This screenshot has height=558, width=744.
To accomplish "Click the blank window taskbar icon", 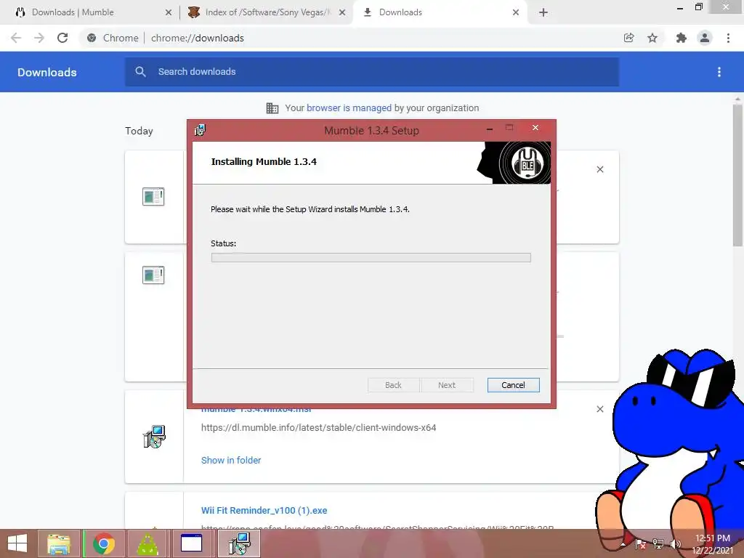I will [x=192, y=543].
